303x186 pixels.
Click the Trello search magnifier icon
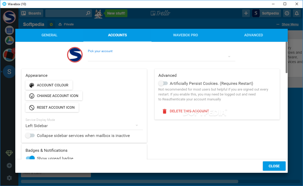pyautogui.click(x=88, y=13)
